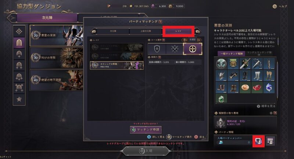Switch to the 上級次元陣 matching tab
The height and width of the screenshot is (159, 294).
146,31
